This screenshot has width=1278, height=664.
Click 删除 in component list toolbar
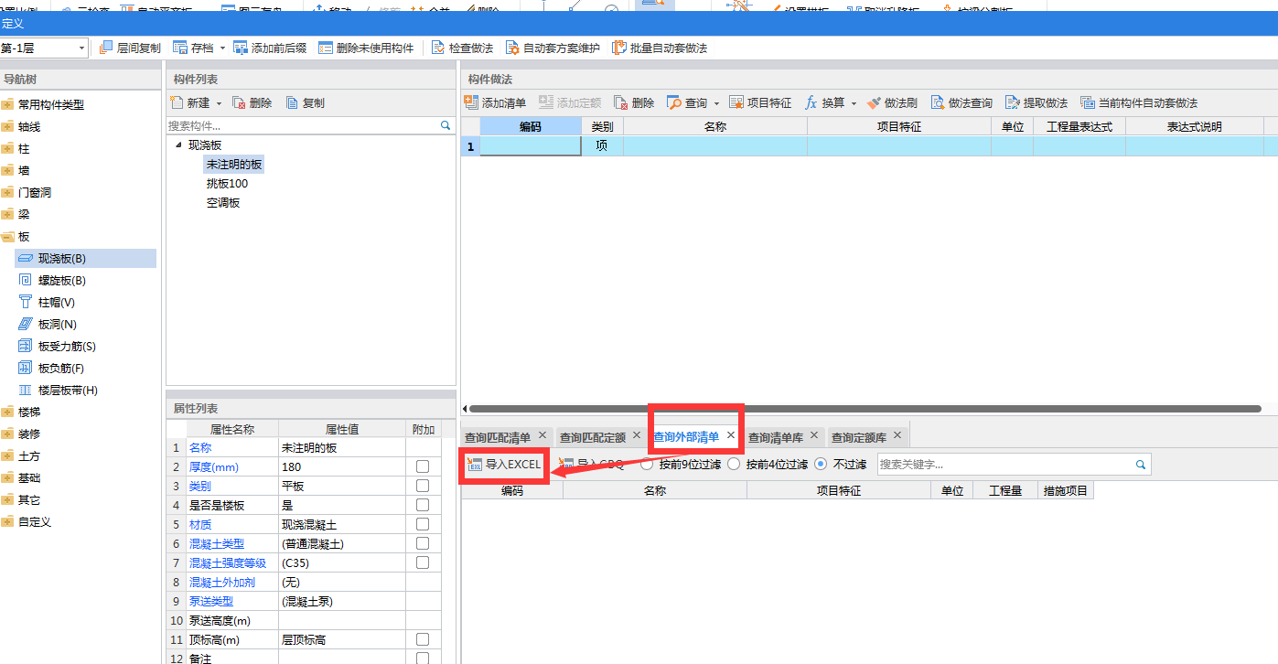point(252,102)
